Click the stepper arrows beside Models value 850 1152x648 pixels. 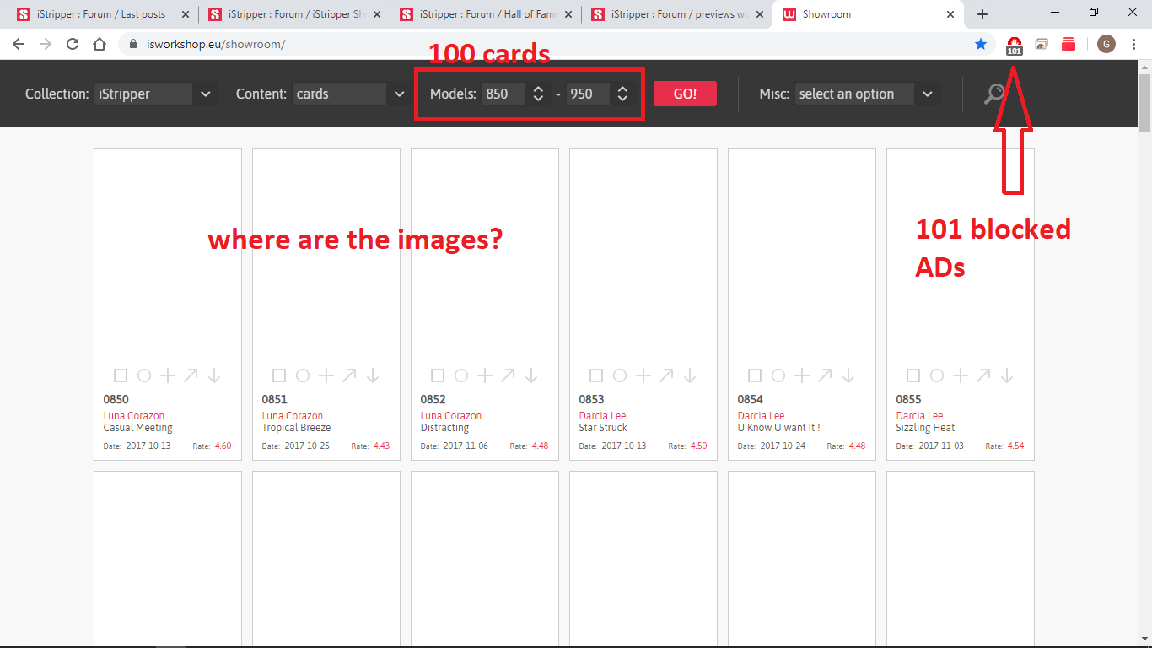(x=538, y=94)
